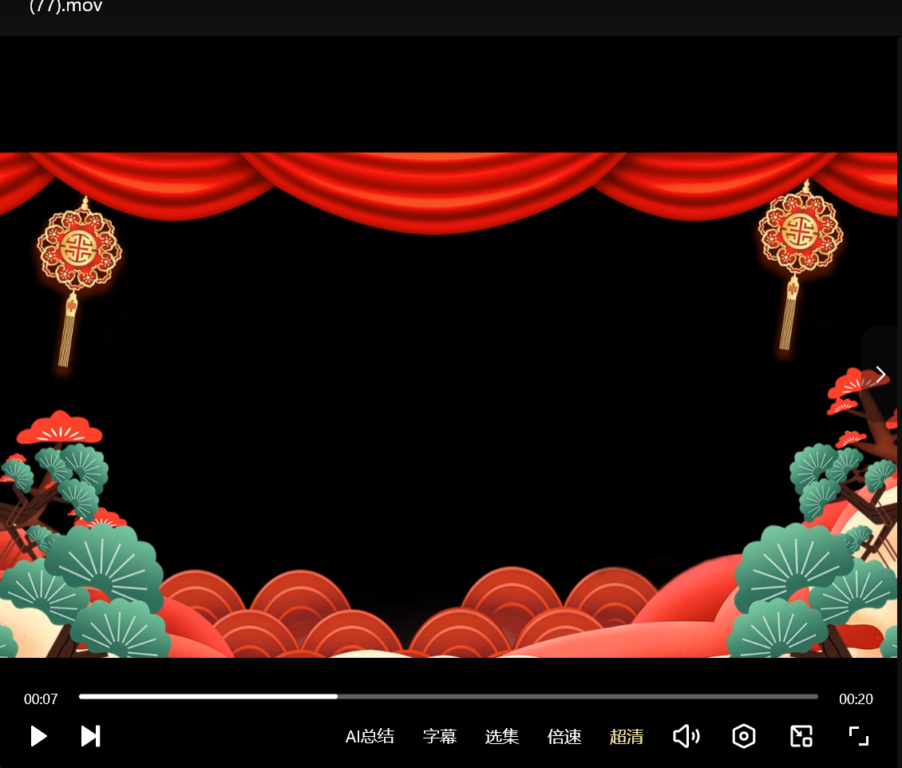The image size is (902, 768).
Task: Skip to the next video
Action: (x=90, y=736)
